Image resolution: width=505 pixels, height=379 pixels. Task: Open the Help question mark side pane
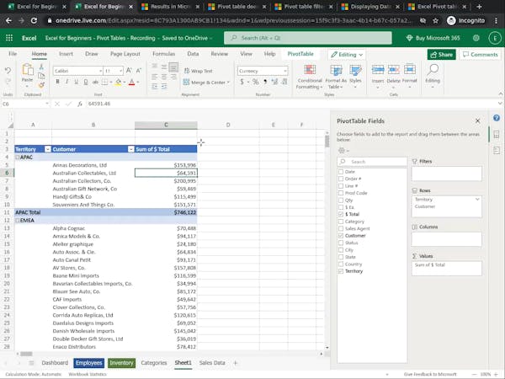pos(497,118)
